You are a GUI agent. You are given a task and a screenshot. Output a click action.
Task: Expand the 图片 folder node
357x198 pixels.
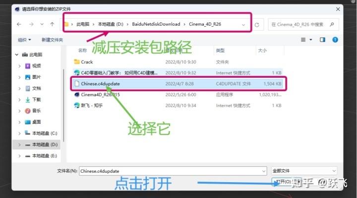[19, 77]
